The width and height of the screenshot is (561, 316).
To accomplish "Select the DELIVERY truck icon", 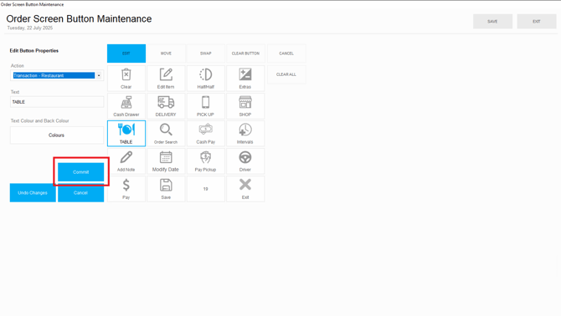I will [x=166, y=106].
